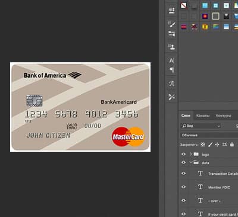The width and height of the screenshot is (238, 217).
Task: Open the layer filter Вид dropdown
Action: 201,126
